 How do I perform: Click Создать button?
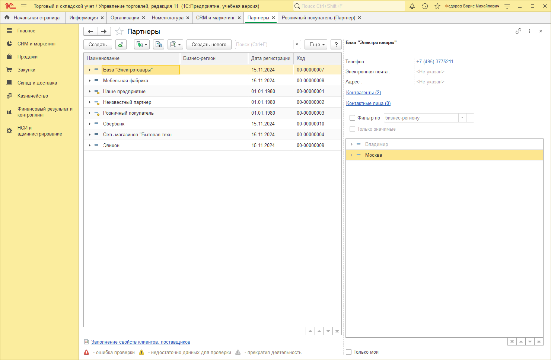(98, 44)
